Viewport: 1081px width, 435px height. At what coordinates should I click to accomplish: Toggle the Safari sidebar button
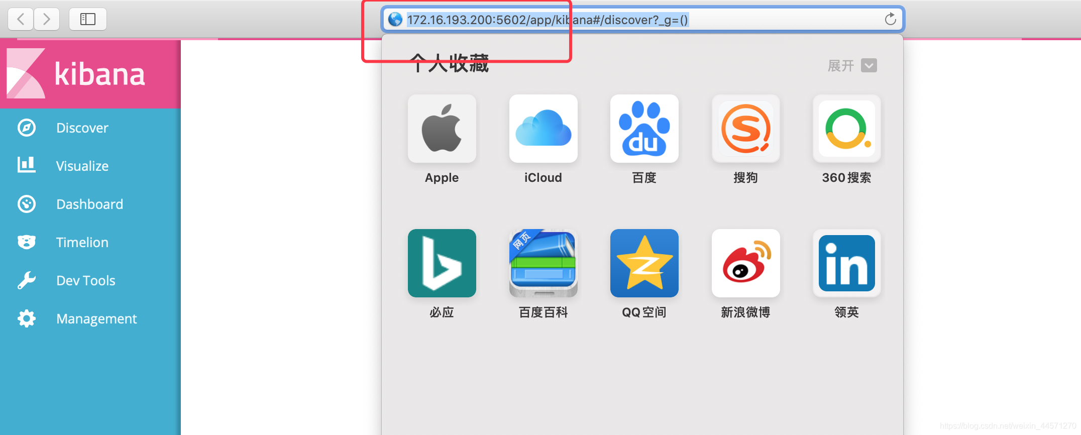[x=88, y=19]
